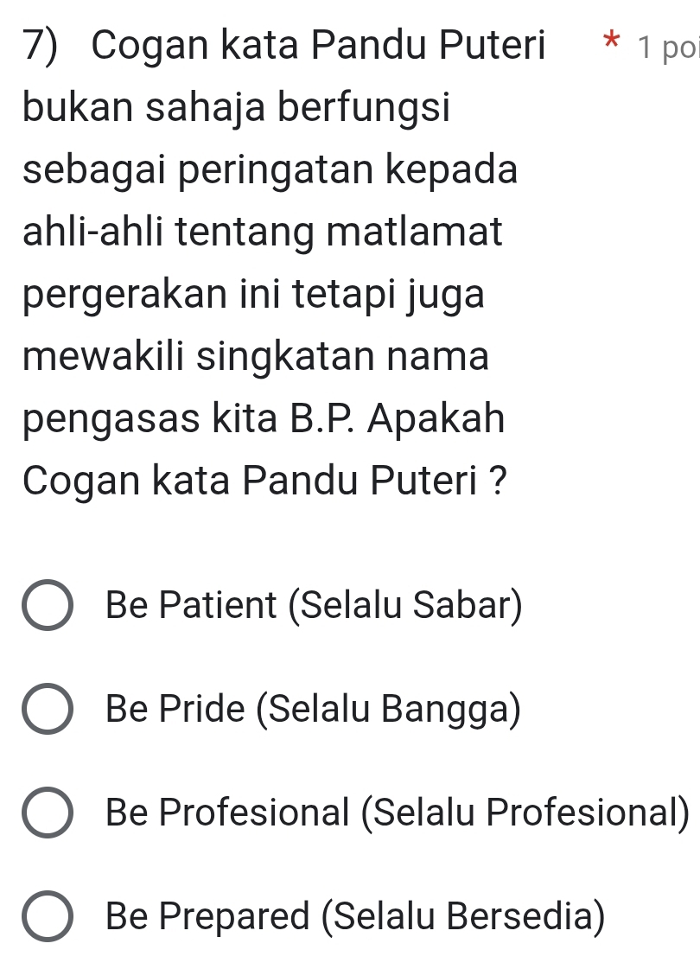Viewport: 700px width, 969px height.
Task: Click the final line 'Cogan kata Pandu Puteri ?'
Action: tap(264, 481)
